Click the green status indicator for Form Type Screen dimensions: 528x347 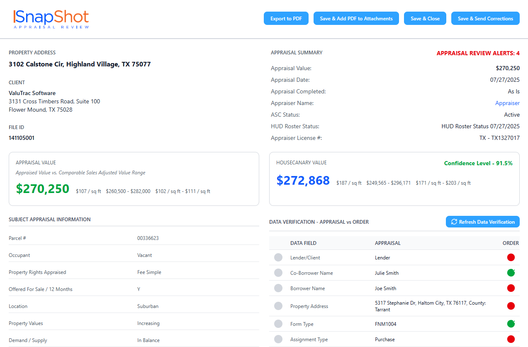511,324
